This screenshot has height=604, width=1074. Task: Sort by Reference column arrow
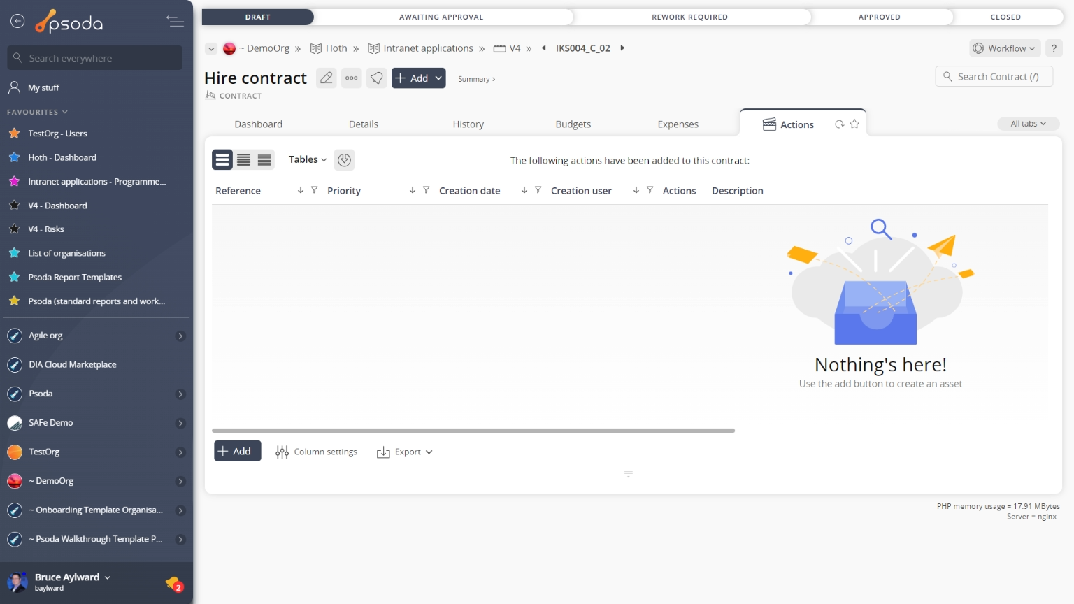(301, 190)
